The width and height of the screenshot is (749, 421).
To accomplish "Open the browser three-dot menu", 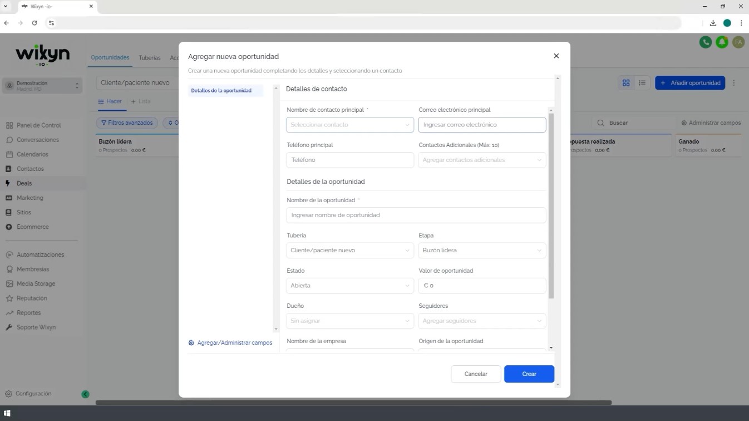I will coord(741,23).
